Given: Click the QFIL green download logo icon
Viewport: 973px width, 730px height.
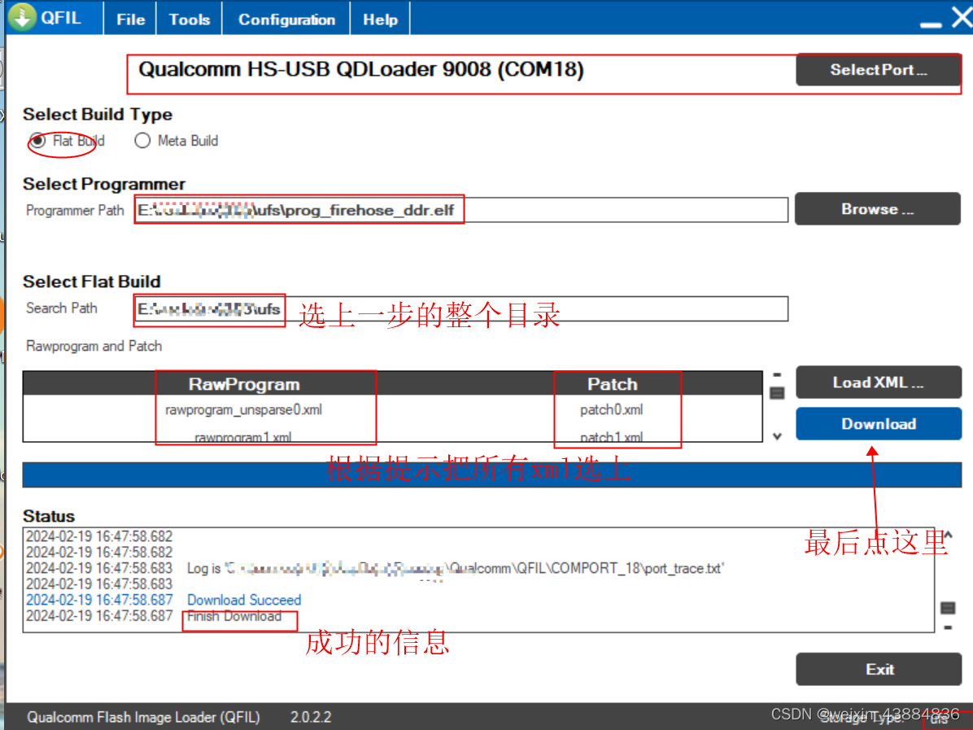Looking at the screenshot, I should tap(22, 17).
